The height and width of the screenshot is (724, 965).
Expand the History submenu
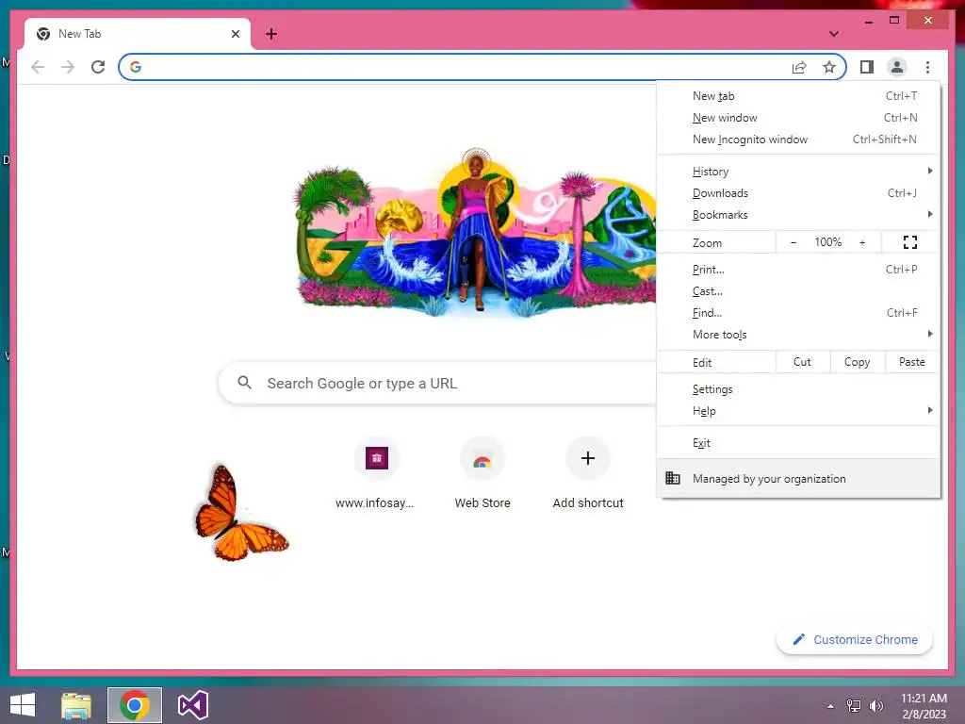tap(798, 172)
